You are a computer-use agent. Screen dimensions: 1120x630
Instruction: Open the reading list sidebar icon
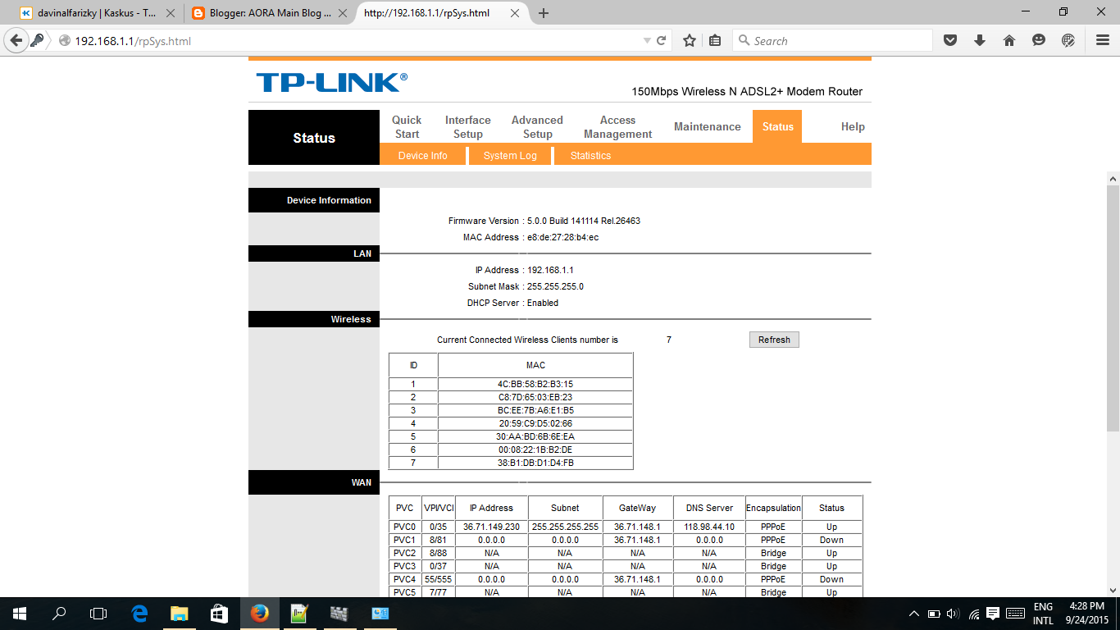coord(713,39)
